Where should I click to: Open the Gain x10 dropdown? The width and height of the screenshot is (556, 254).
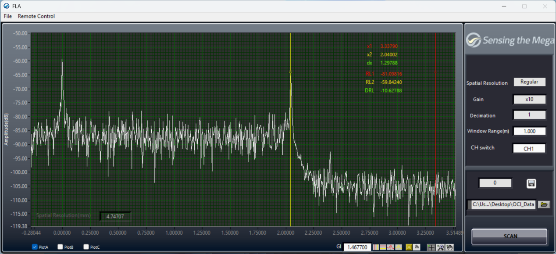point(529,100)
